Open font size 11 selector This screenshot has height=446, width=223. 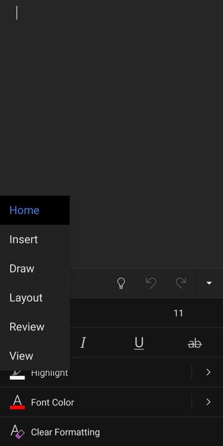178,313
